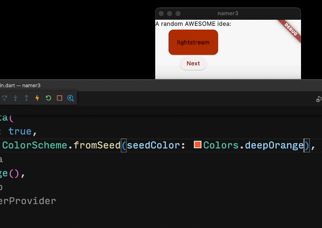Click the lightstream word card

(193, 42)
